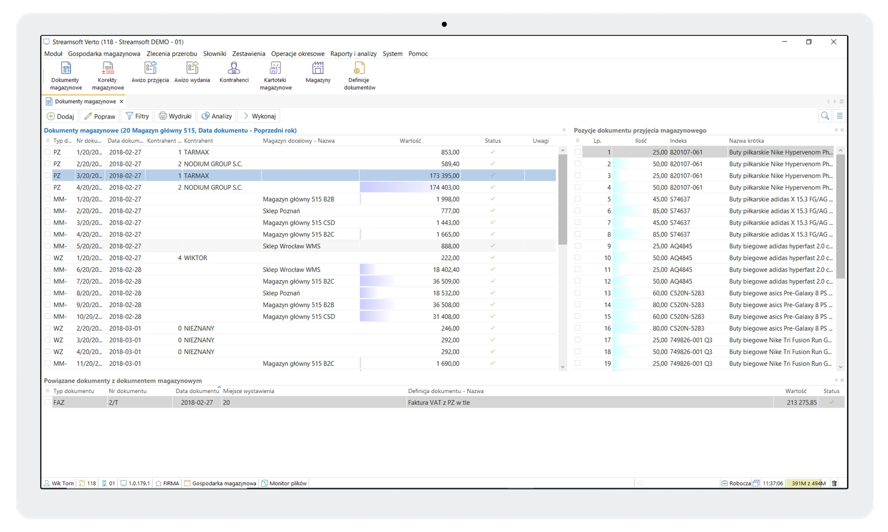This screenshot has width=888, height=532.
Task: Check the TARMAX 1/20 PZ row checkbox
Action: point(48,152)
